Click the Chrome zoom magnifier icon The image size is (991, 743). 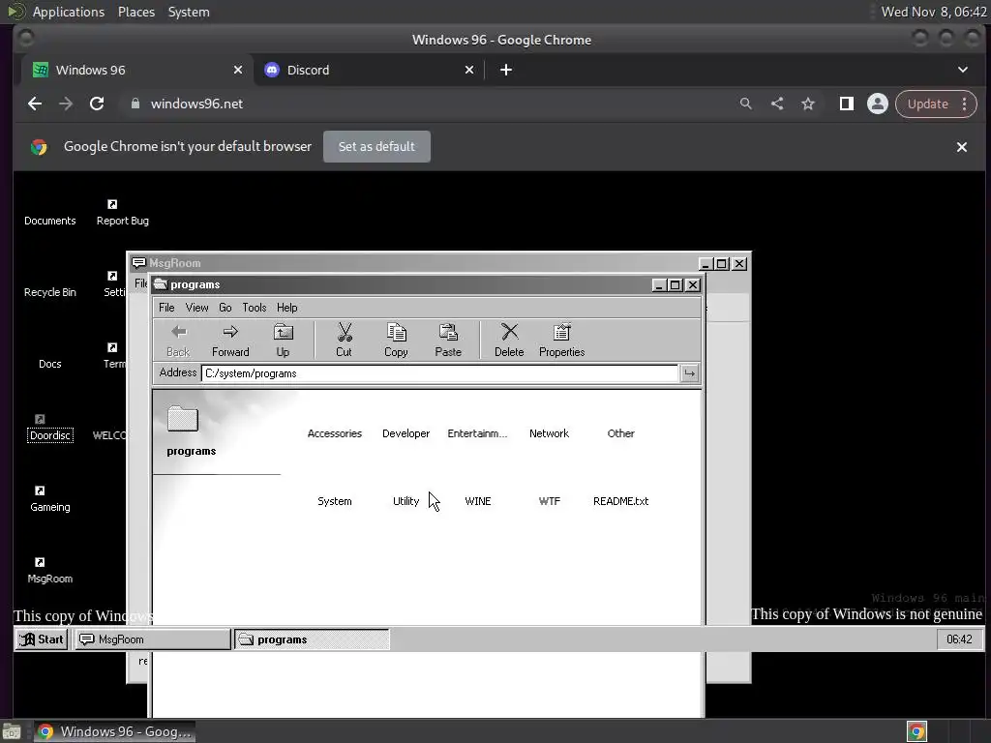(x=746, y=104)
